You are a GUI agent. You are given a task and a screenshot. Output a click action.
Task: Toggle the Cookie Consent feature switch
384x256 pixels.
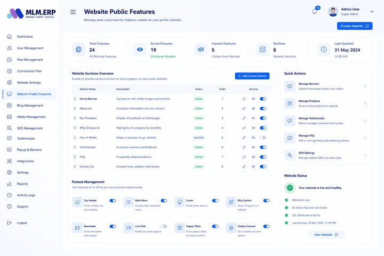pyautogui.click(x=267, y=226)
